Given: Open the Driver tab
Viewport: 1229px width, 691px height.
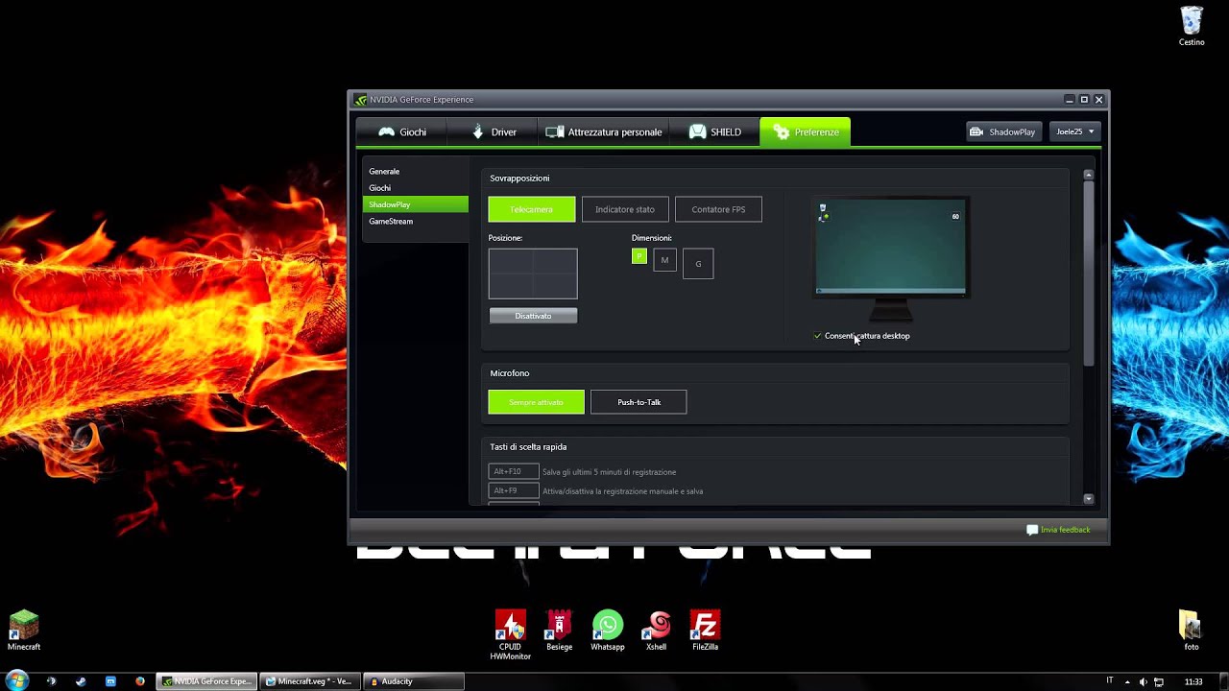Looking at the screenshot, I should (x=494, y=132).
